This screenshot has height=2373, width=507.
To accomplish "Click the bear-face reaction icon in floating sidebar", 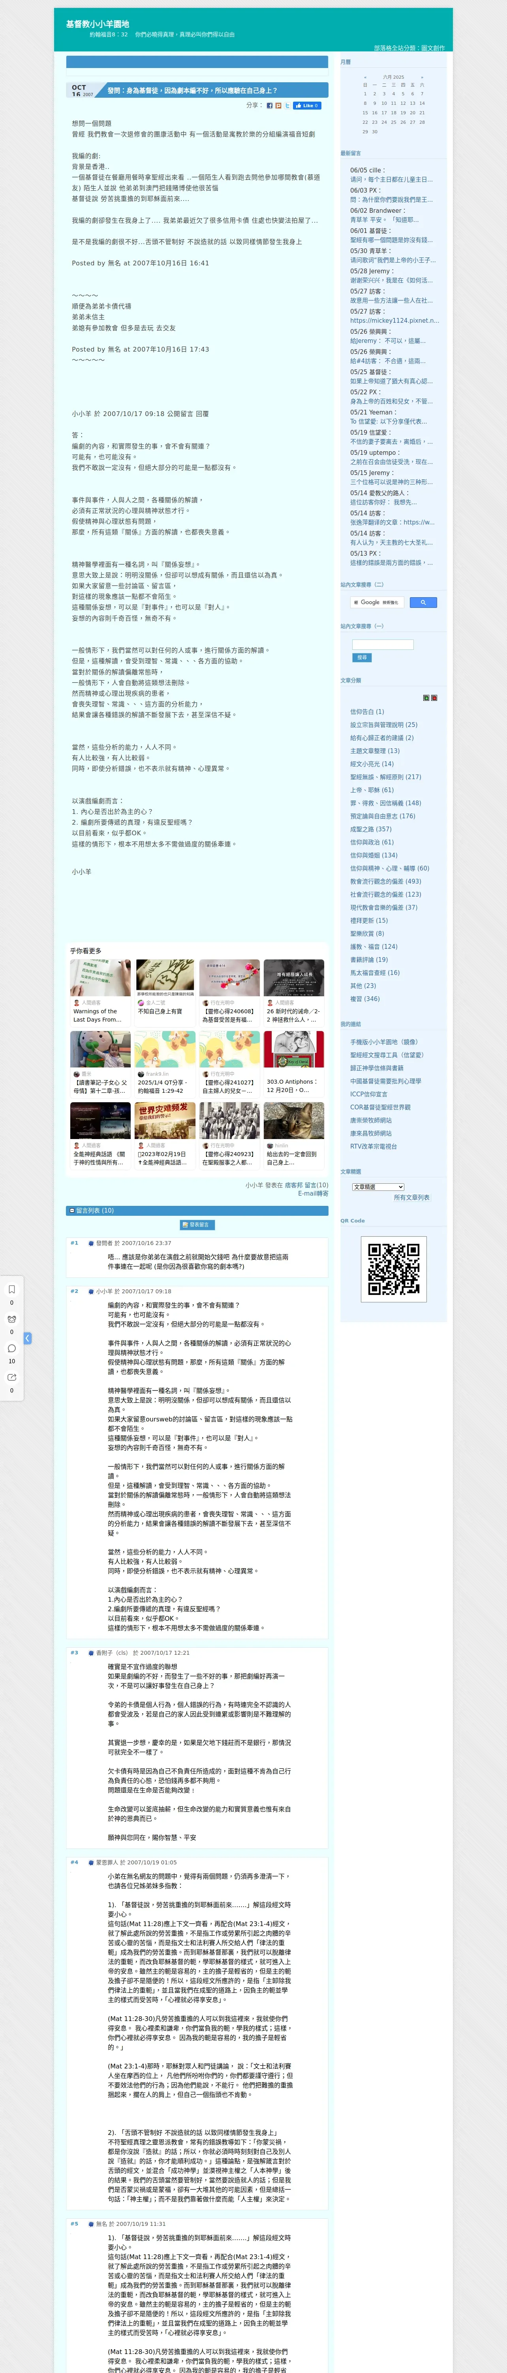I will (12, 1319).
